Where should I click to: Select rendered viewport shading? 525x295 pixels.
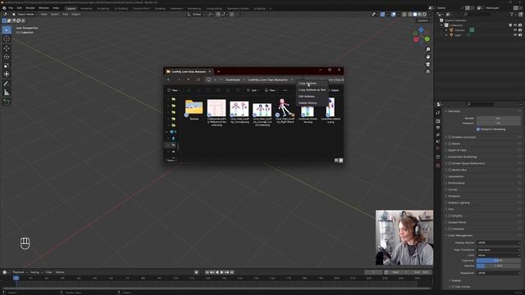click(x=424, y=15)
